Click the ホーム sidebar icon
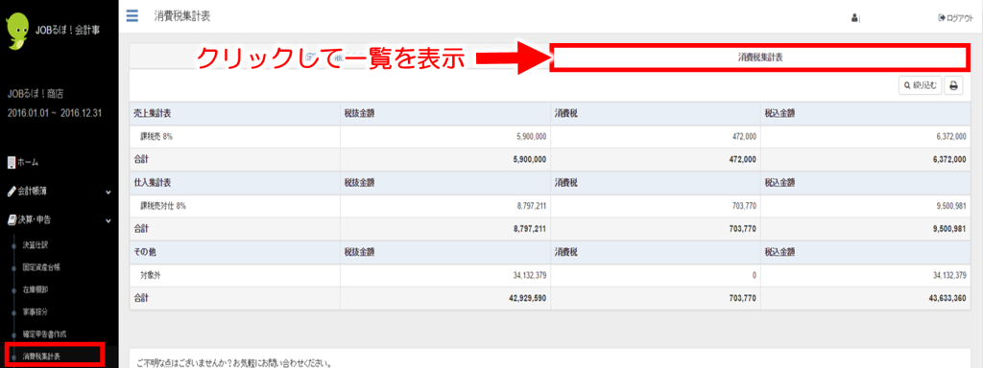This screenshot has height=368, width=983. pyautogui.click(x=11, y=162)
